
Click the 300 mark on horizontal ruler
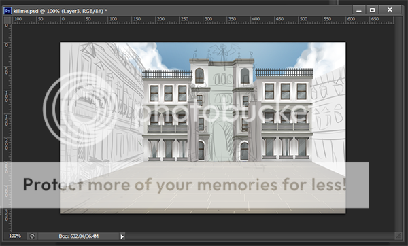pyautogui.click(x=208, y=19)
